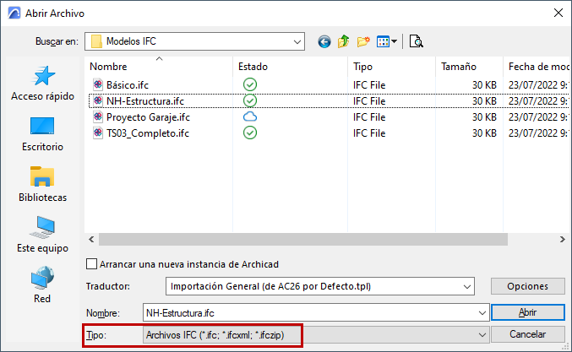Screen dimensions: 572x352
Task: Click the scroll right arrow of file list
Action: [562, 240]
